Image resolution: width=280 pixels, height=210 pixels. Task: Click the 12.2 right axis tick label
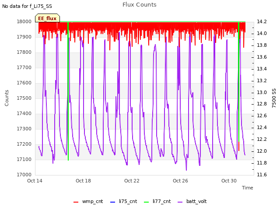click(x=262, y=139)
